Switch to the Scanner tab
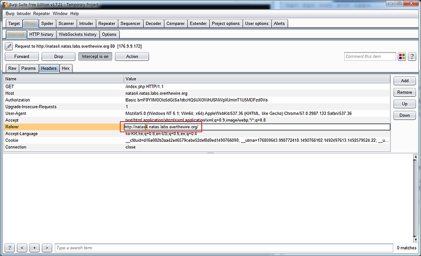 (x=66, y=23)
